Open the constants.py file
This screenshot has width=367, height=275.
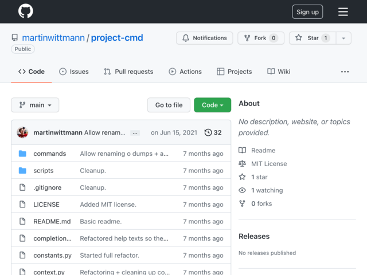click(52, 256)
